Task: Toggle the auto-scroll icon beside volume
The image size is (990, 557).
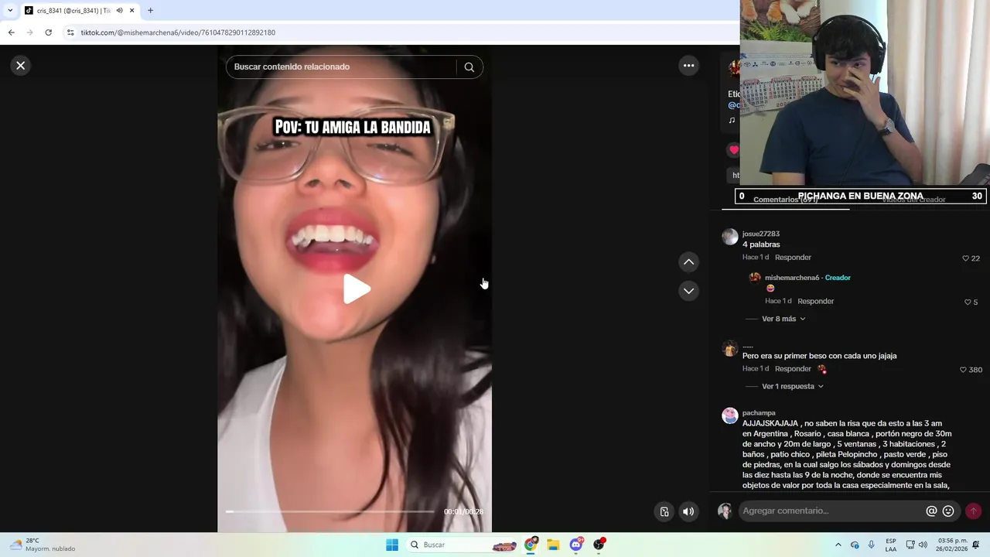Action: 664,511
